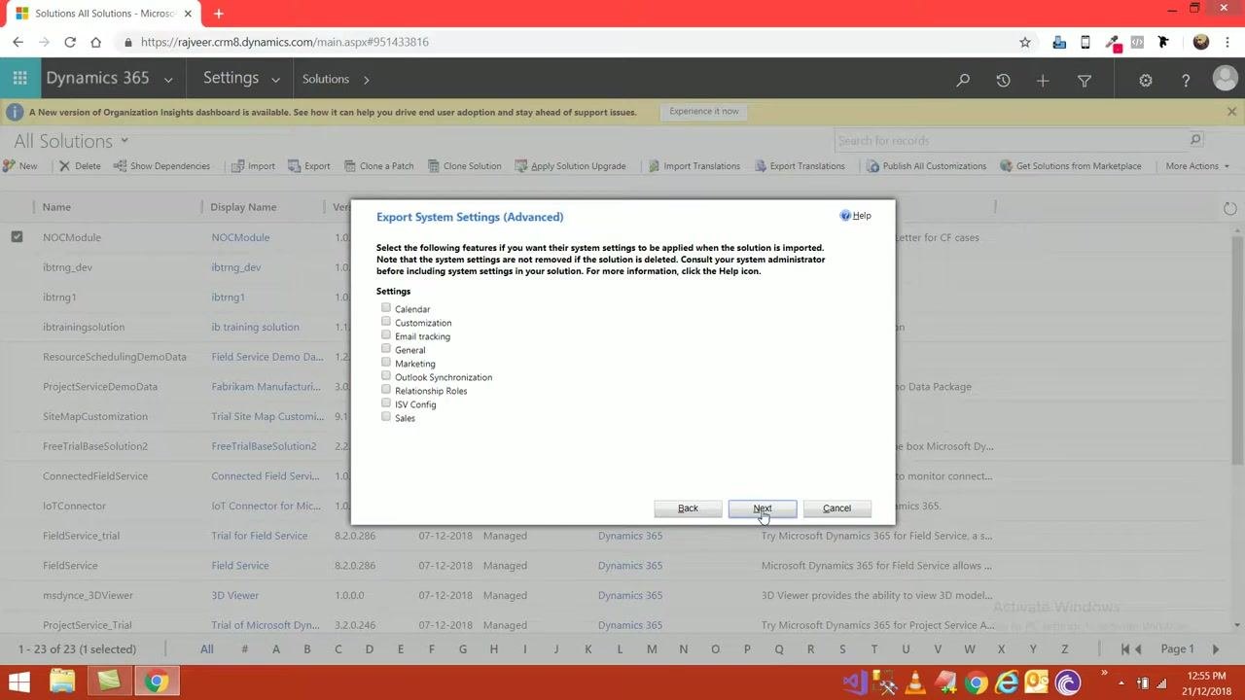Open File Explorer from the taskbar
Image resolution: width=1245 pixels, height=700 pixels.
pyautogui.click(x=62, y=682)
